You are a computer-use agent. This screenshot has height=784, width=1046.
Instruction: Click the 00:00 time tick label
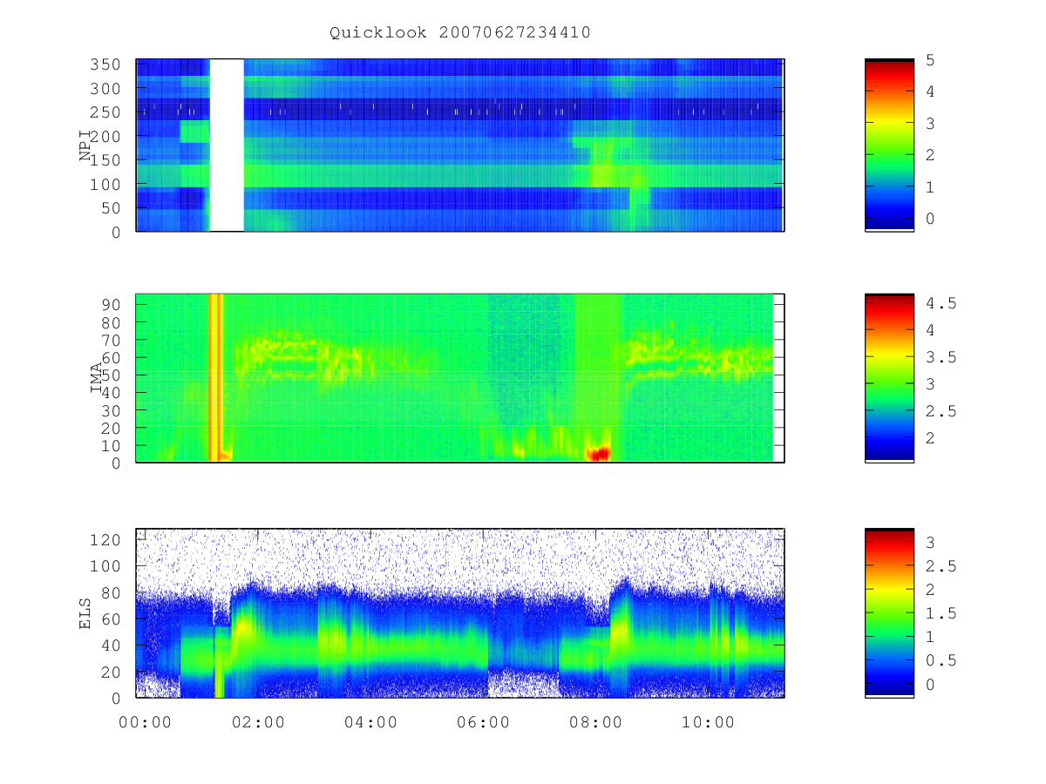(x=145, y=721)
